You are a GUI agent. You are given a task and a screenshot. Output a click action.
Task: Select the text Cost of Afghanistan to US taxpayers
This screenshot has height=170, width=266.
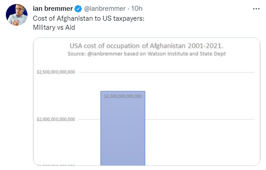88,18
